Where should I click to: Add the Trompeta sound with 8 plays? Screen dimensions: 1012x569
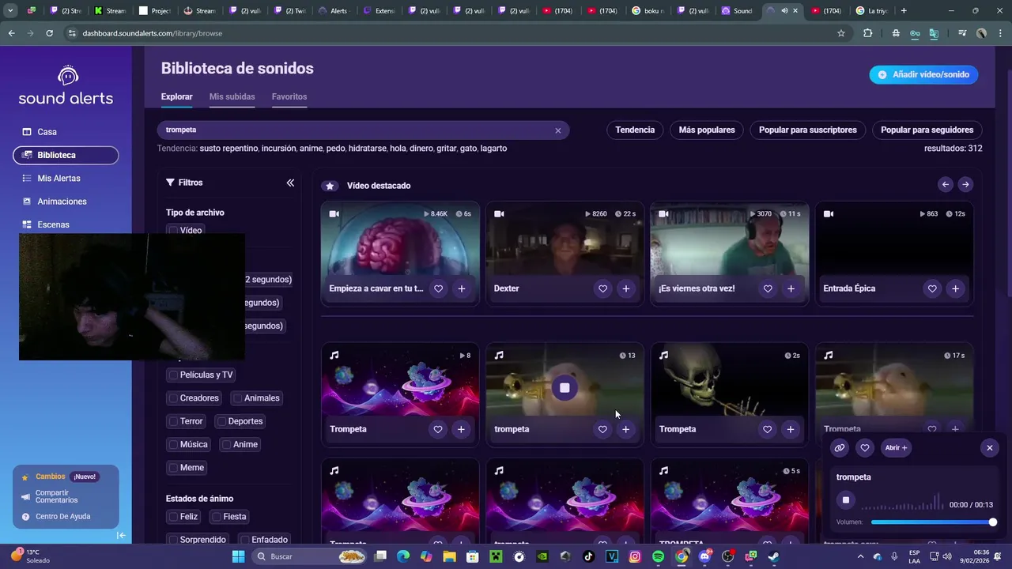[461, 429]
